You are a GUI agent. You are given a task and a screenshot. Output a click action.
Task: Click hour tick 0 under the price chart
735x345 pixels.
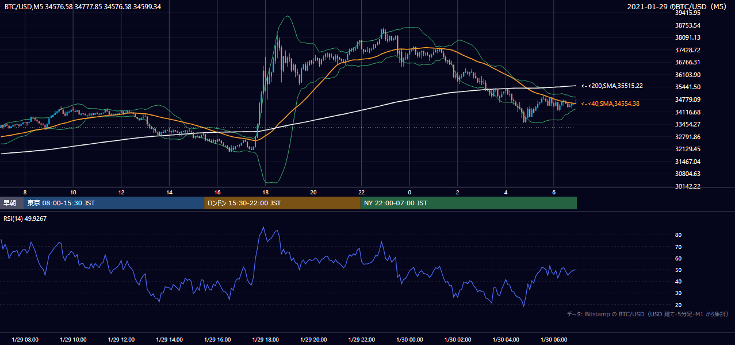tap(409, 192)
